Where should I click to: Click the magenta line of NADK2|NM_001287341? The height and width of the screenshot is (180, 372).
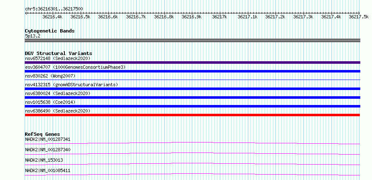192,143
